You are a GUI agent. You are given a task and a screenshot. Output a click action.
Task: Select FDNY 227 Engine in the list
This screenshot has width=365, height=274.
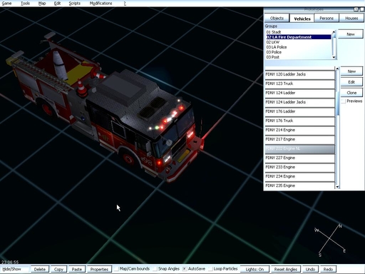(x=300, y=158)
